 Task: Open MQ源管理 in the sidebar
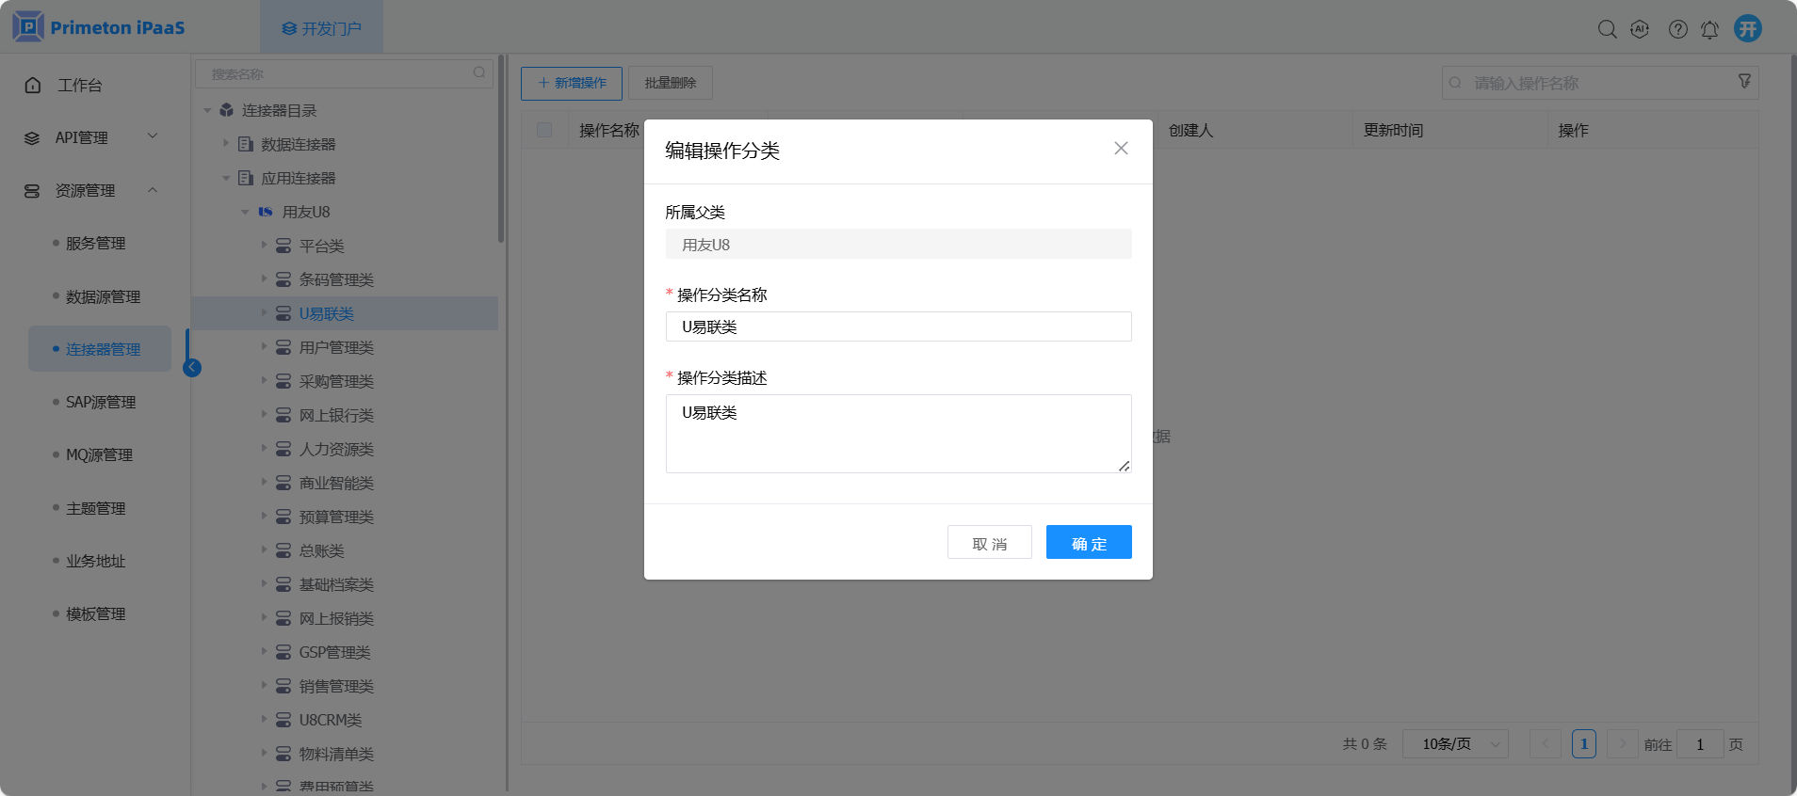99,455
